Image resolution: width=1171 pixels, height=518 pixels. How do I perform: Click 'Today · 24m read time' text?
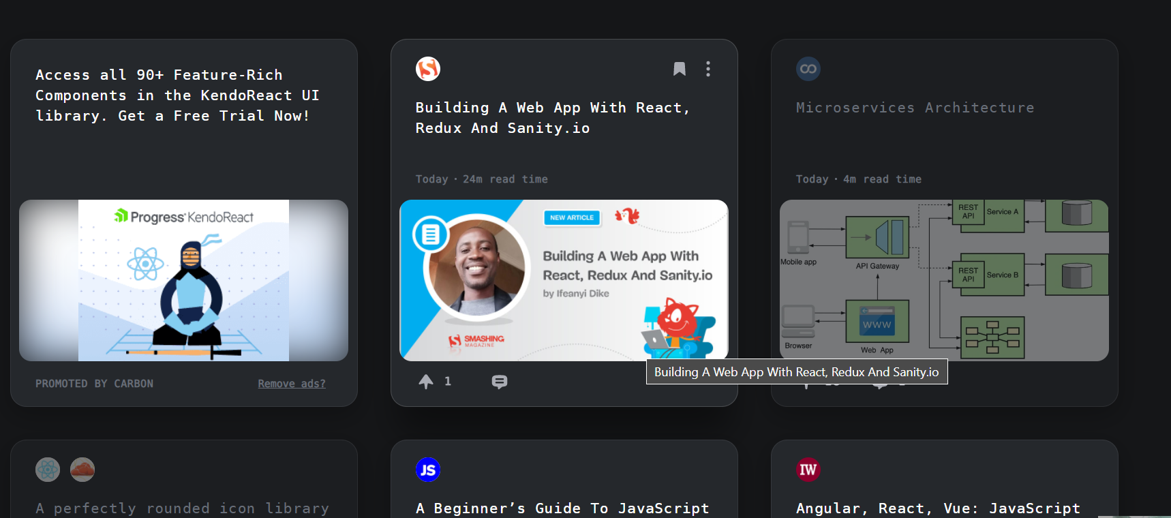pyautogui.click(x=482, y=179)
